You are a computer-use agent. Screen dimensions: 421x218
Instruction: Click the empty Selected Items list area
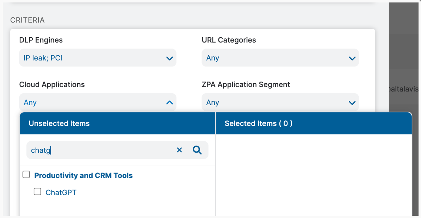pyautogui.click(x=314, y=172)
